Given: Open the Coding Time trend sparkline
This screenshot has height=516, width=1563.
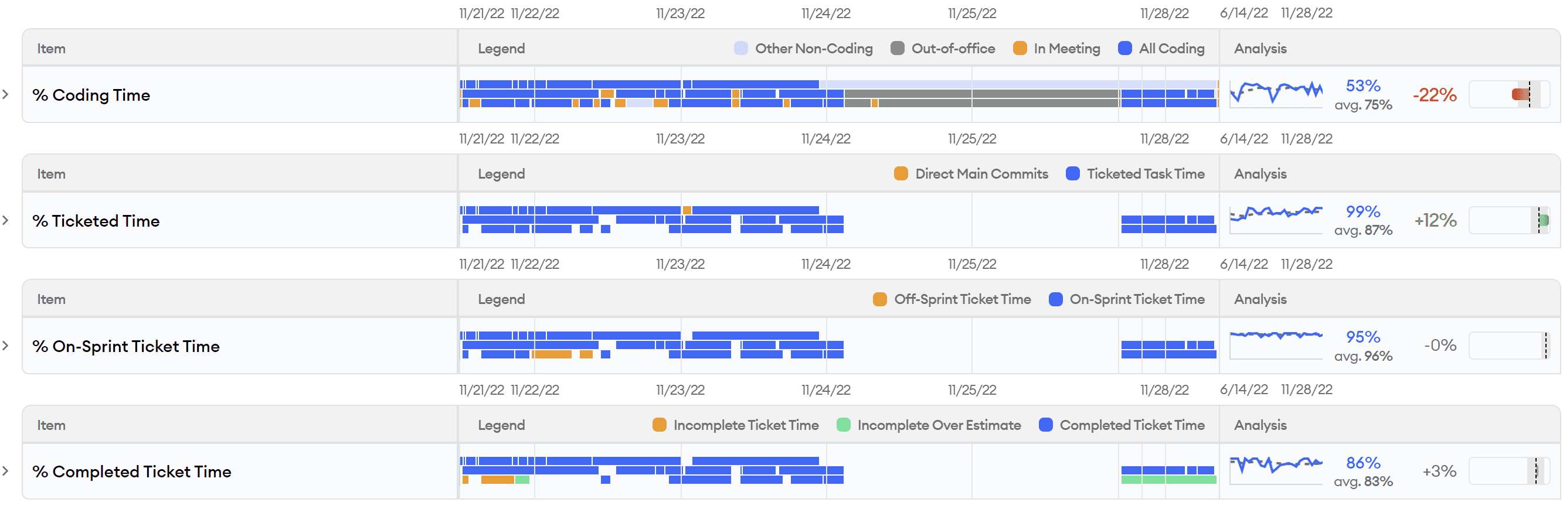Looking at the screenshot, I should [1276, 94].
